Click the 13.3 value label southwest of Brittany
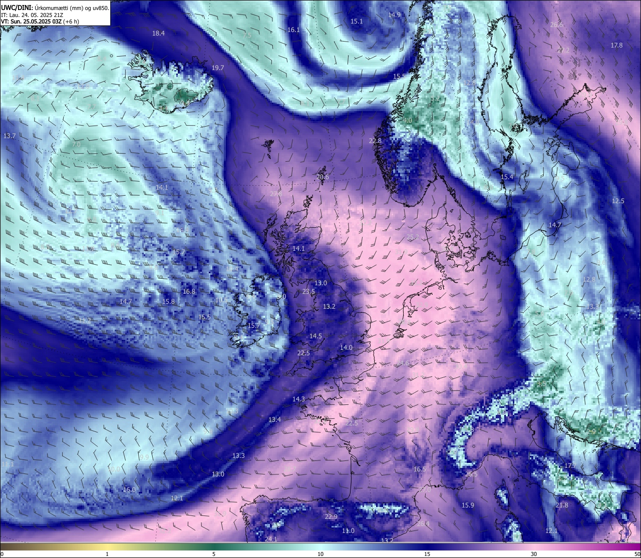This screenshot has height=558, width=641. [239, 455]
